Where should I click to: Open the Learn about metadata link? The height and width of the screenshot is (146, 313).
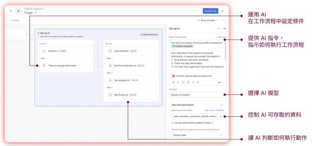click(214, 110)
